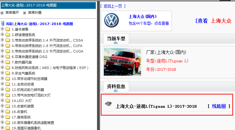Click the 菜单展开 list icon

pos(2,13)
